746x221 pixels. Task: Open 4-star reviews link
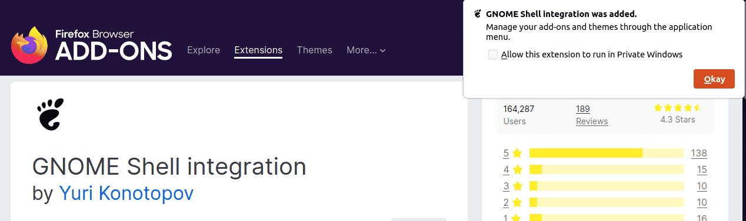512,170
